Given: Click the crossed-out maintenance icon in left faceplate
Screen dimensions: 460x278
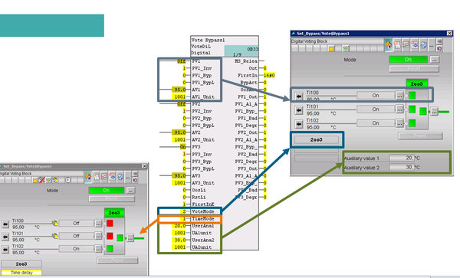Looking at the screenshot, I should [x=42, y=180].
